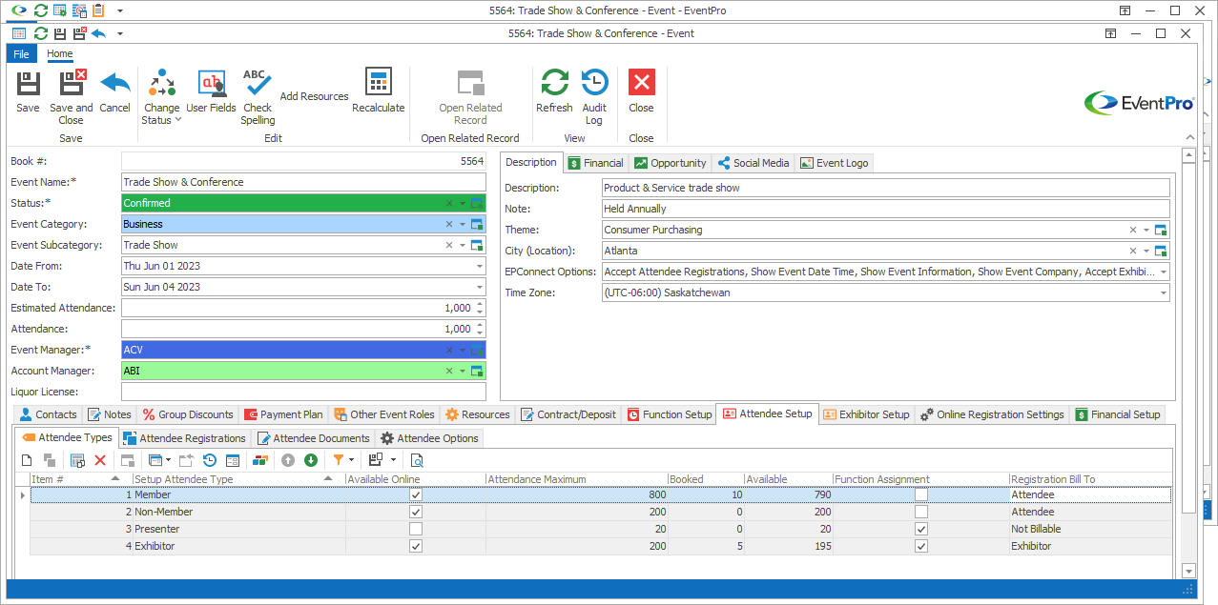Click the orange filter funnel icon
Screen dimensions: 1218x605
tap(338, 460)
